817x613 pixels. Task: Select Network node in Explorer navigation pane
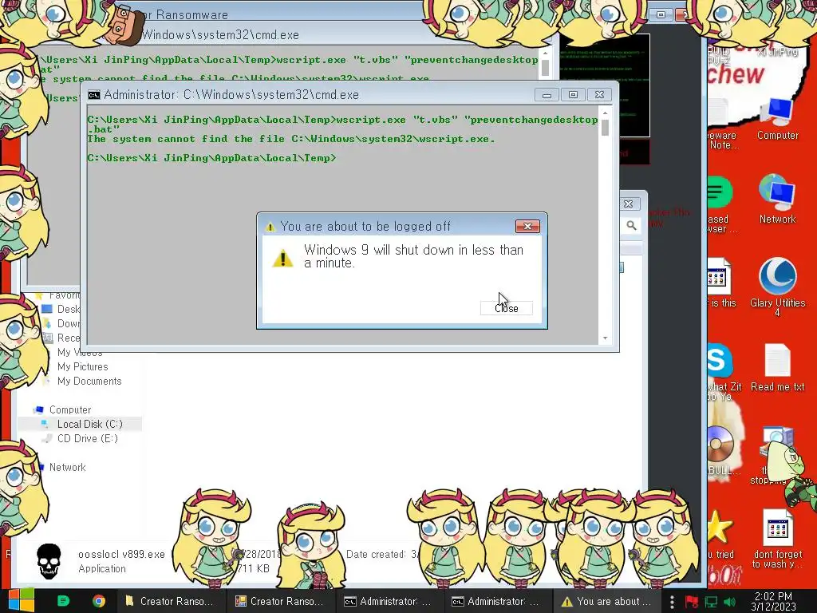67,467
